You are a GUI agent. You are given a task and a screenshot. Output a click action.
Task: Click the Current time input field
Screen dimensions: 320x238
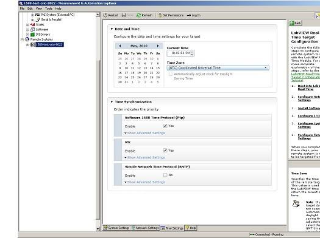click(x=179, y=53)
